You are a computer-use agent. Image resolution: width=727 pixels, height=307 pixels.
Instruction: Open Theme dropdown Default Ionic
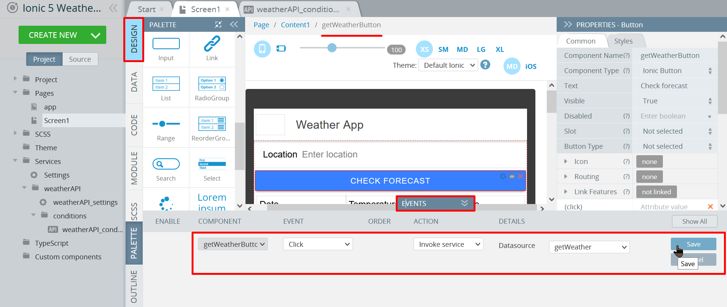[448, 65]
